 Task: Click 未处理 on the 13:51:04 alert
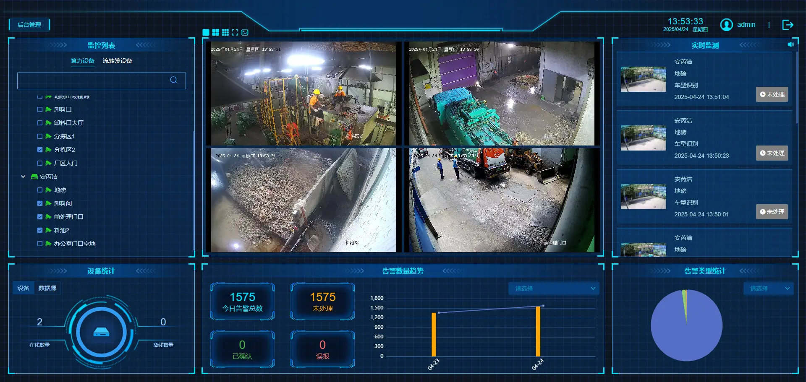click(x=772, y=94)
